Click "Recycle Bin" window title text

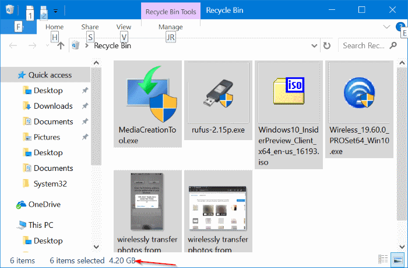[x=224, y=10]
